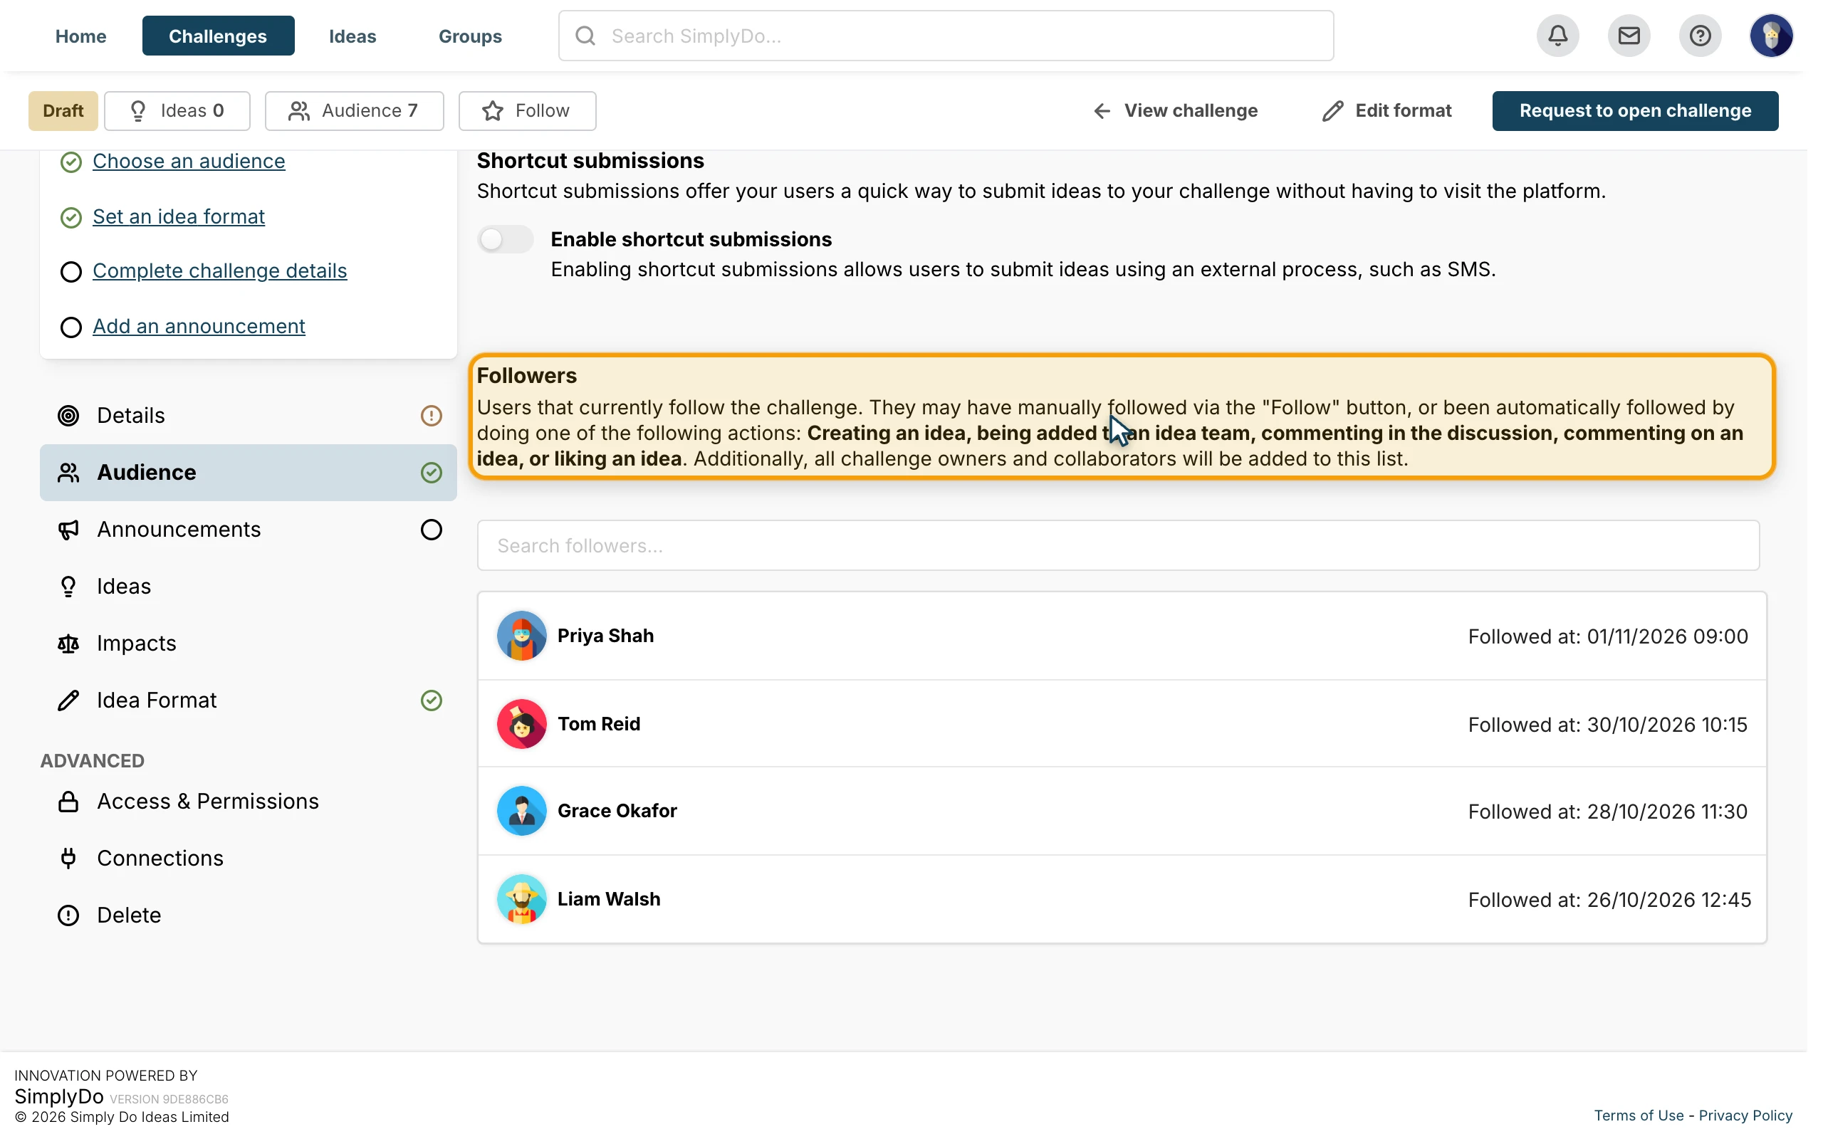This screenshot has height=1139, width=1823.
Task: Open the Choose an audience link
Action: click(188, 161)
